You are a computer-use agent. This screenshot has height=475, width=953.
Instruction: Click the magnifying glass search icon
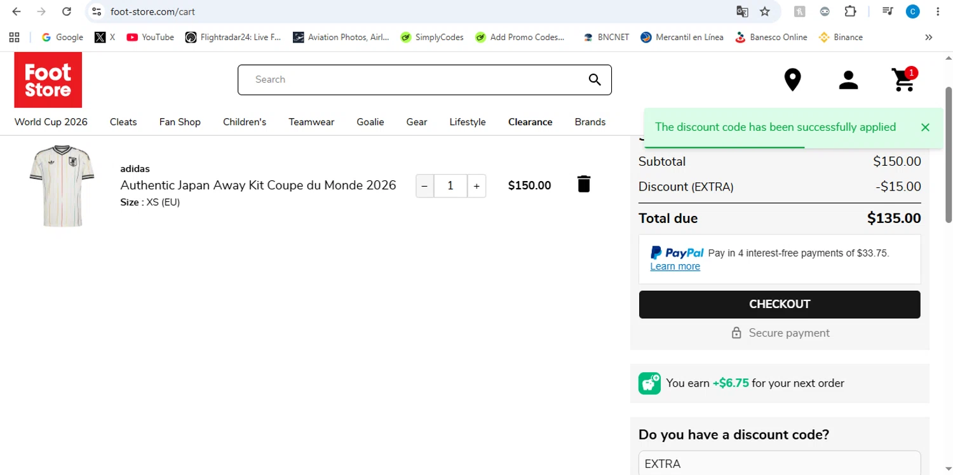coord(595,79)
